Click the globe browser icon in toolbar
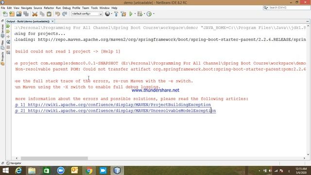This screenshot has height=175, width=311. 107,14
